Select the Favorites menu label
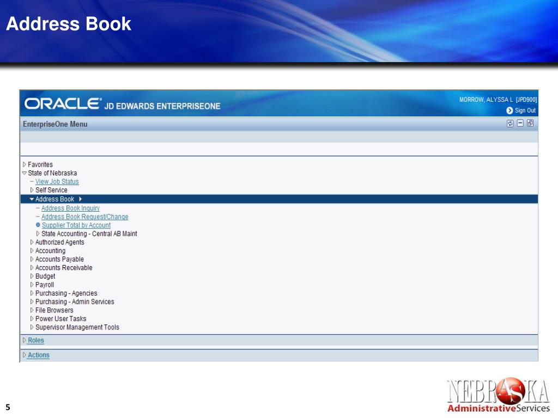 point(40,164)
